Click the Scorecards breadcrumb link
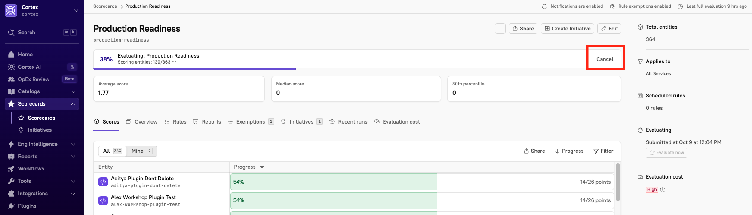Viewport: 752px width, 215px height. [105, 6]
